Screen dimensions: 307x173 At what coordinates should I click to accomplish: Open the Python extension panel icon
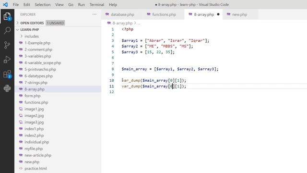tap(7, 88)
